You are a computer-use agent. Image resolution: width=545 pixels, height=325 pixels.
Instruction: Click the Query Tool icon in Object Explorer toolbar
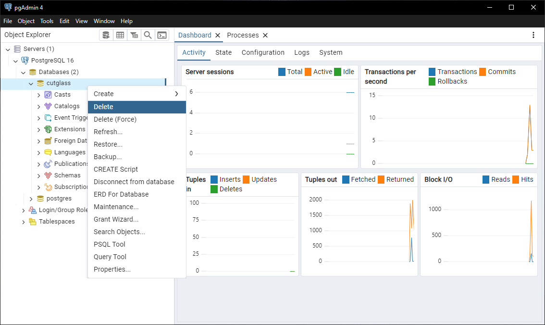pos(106,35)
